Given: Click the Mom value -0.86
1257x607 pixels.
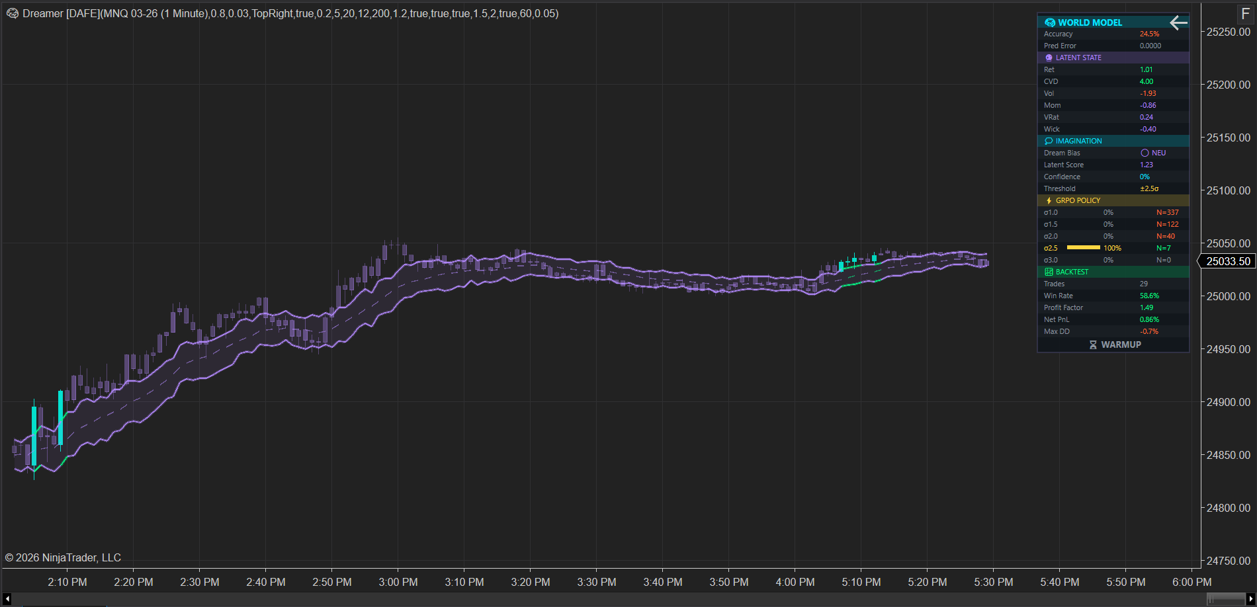Looking at the screenshot, I should coord(1148,105).
